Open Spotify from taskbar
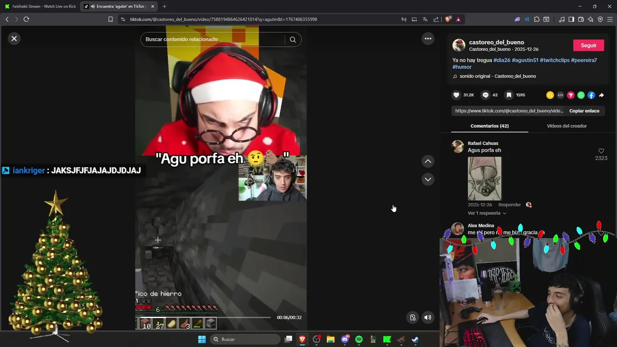 pos(359,339)
